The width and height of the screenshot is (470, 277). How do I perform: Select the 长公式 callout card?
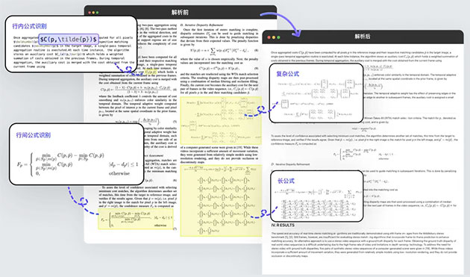click(x=317, y=196)
